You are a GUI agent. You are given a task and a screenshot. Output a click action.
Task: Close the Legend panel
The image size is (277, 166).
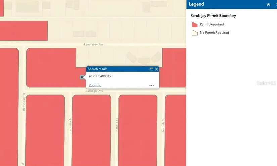point(276,4)
